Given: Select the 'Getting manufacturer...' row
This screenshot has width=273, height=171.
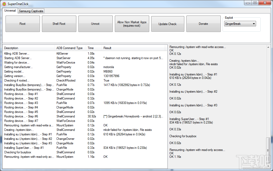Looking at the screenshot, I should point(84,67).
